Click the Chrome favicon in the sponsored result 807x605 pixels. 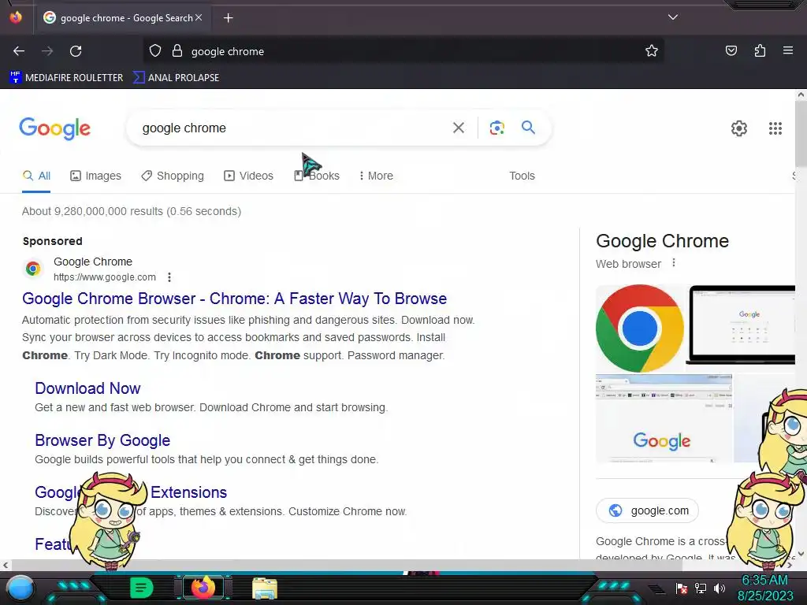pos(33,269)
